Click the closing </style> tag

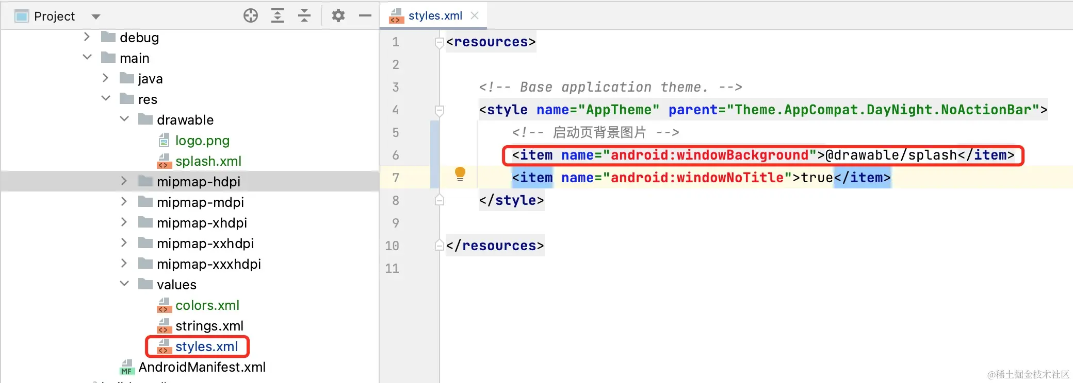(511, 200)
